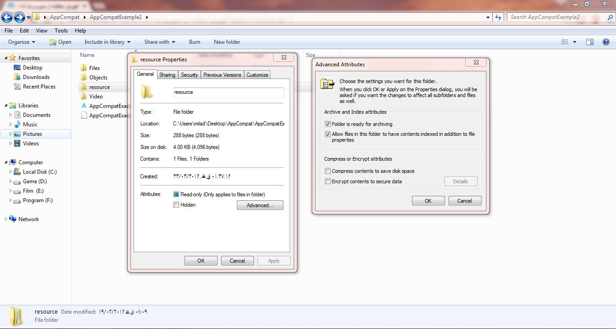
Task: Select the Music library icon
Action: point(17,125)
